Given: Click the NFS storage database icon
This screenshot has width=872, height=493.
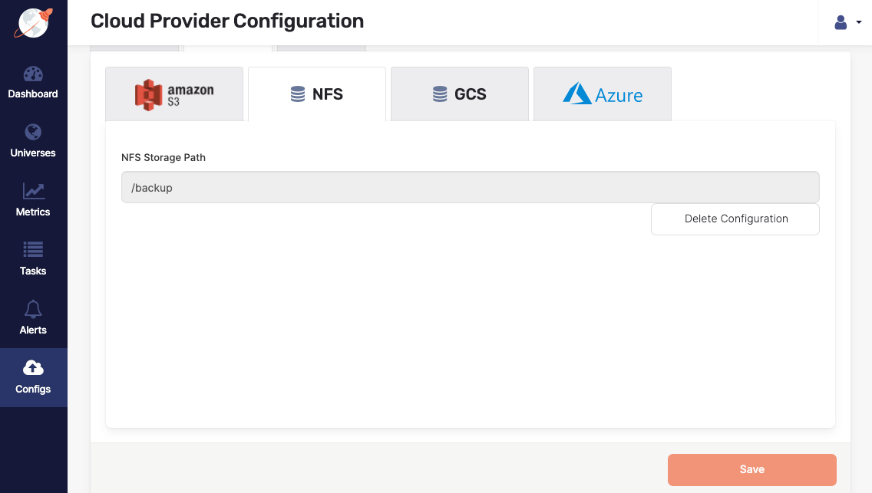Looking at the screenshot, I should pos(299,94).
